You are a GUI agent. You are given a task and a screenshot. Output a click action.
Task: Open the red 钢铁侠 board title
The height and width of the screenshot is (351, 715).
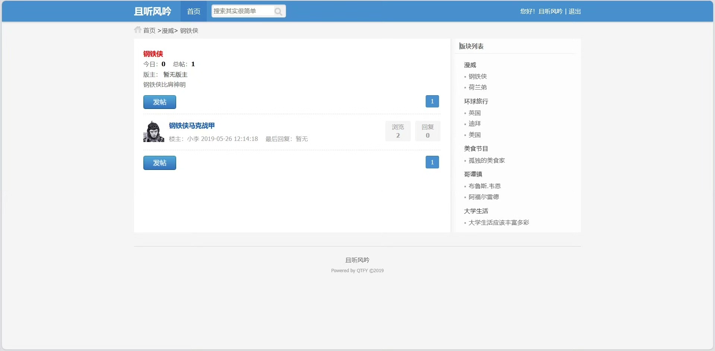[x=153, y=54]
